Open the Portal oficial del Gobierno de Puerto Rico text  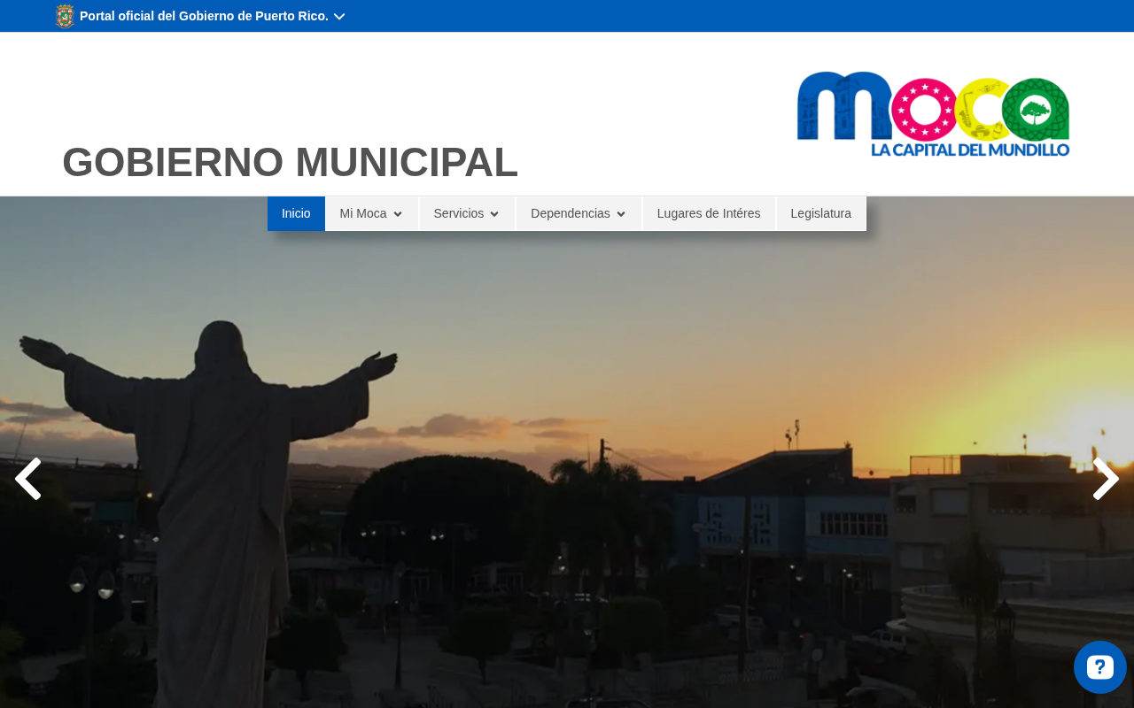(x=204, y=16)
